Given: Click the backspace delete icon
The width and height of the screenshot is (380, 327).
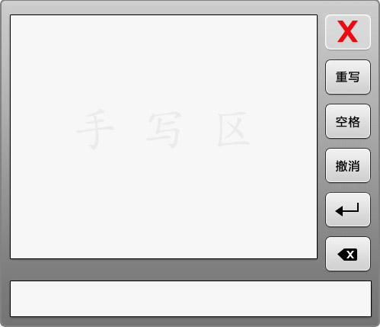Looking at the screenshot, I should coord(348,254).
